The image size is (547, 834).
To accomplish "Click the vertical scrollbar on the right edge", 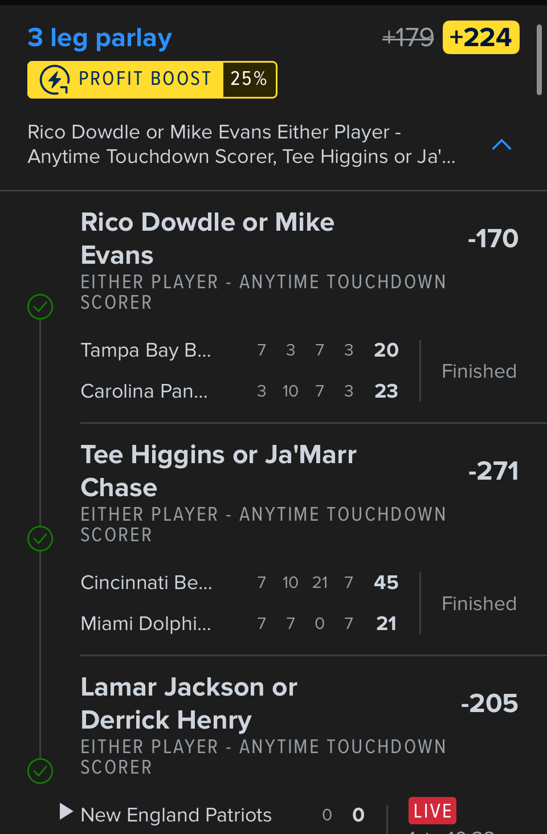I will click(539, 60).
